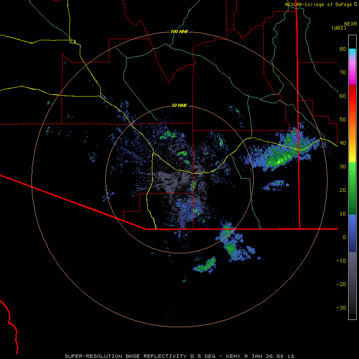Image resolution: width=359 pixels, height=359 pixels.
Task: Click the 70 value on the dBZ scale
Action: click(x=343, y=73)
